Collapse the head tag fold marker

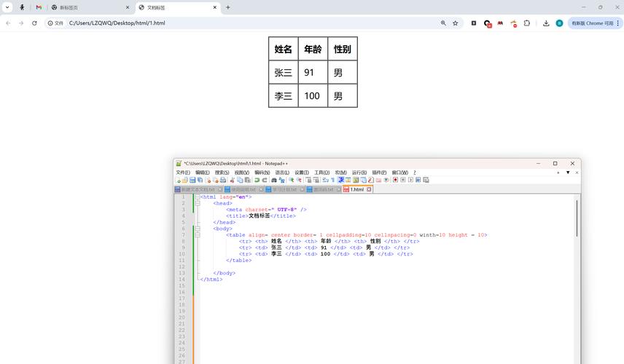[x=198, y=203]
